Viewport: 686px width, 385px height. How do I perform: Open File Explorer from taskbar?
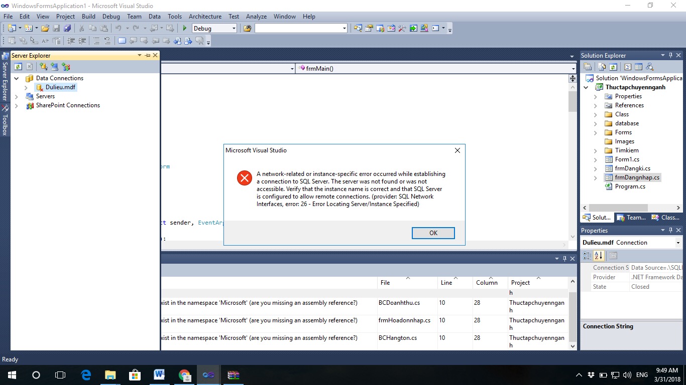pos(110,374)
